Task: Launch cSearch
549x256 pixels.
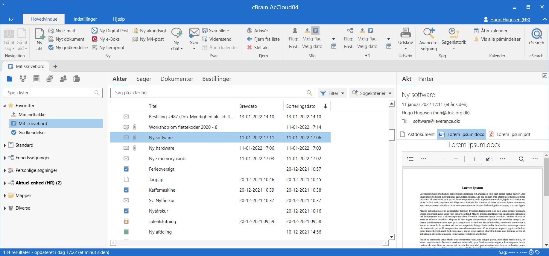Action: pyautogui.click(x=536, y=37)
